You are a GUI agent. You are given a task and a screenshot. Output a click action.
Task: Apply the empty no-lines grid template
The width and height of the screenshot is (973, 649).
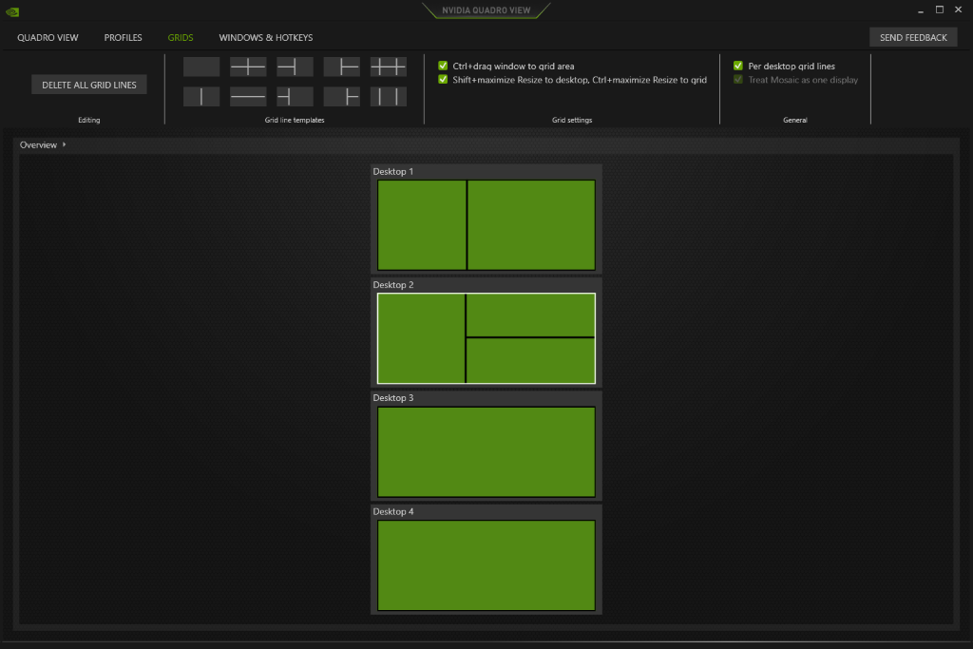pyautogui.click(x=201, y=67)
